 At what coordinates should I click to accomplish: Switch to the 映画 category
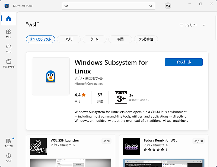[x=120, y=39]
